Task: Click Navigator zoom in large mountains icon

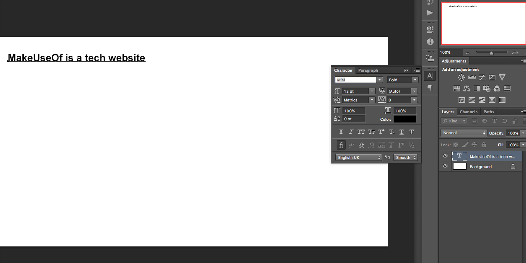Action: pos(515,53)
